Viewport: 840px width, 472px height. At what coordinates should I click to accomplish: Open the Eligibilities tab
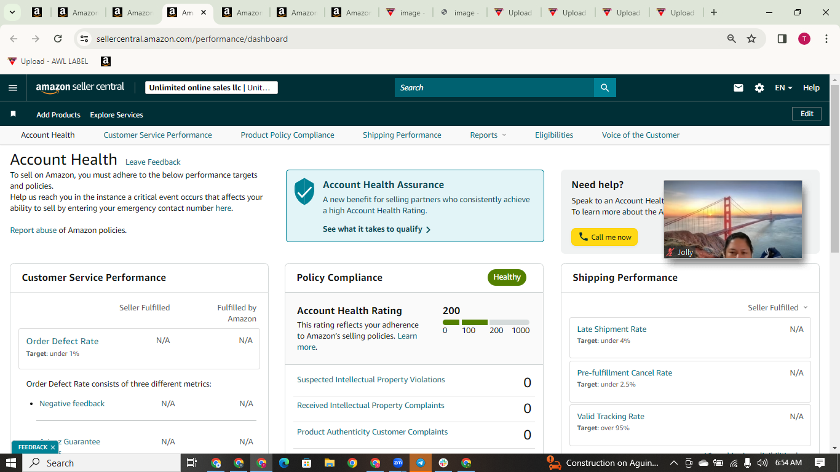coord(554,135)
